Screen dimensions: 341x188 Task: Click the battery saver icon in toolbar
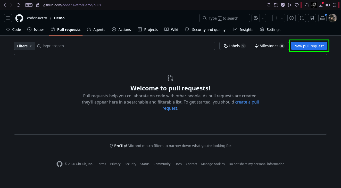point(328,5)
